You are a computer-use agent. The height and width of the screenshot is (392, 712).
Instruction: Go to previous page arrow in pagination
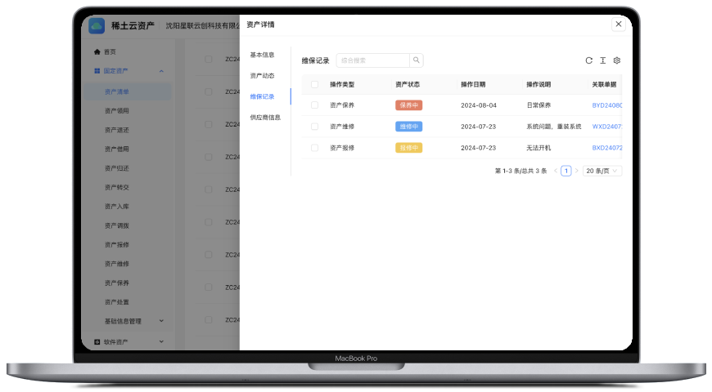pyautogui.click(x=556, y=171)
